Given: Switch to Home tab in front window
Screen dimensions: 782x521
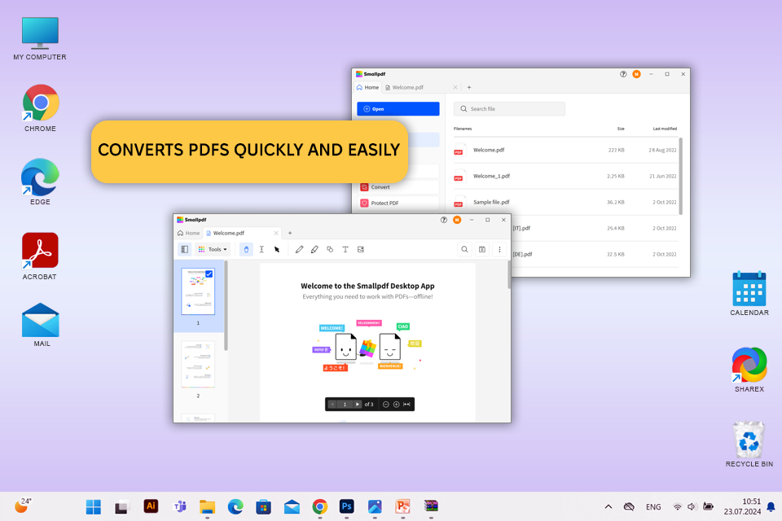Looking at the screenshot, I should [188, 233].
